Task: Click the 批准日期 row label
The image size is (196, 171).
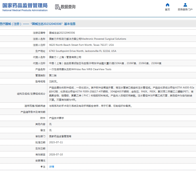Action: (40, 142)
